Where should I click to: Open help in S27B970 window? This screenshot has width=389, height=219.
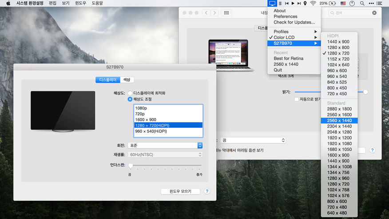tap(207, 191)
